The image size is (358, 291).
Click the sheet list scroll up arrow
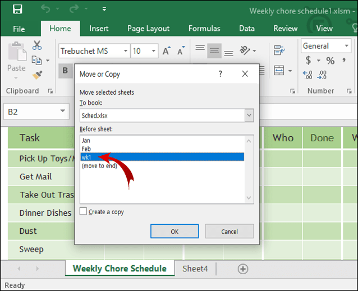click(x=249, y=141)
